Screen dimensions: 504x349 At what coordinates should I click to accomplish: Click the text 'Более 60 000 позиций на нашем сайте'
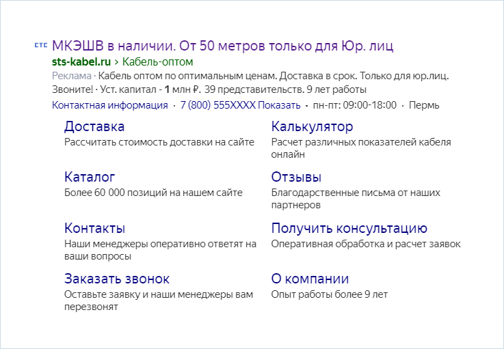pos(153,193)
